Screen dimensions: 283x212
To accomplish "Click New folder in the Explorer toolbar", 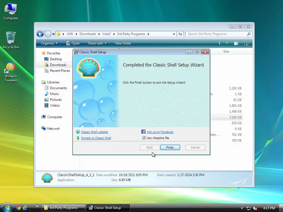I will [x=123, y=43].
